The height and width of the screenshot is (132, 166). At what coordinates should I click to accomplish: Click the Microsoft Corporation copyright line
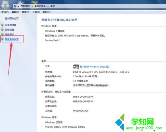(x=75, y=35)
